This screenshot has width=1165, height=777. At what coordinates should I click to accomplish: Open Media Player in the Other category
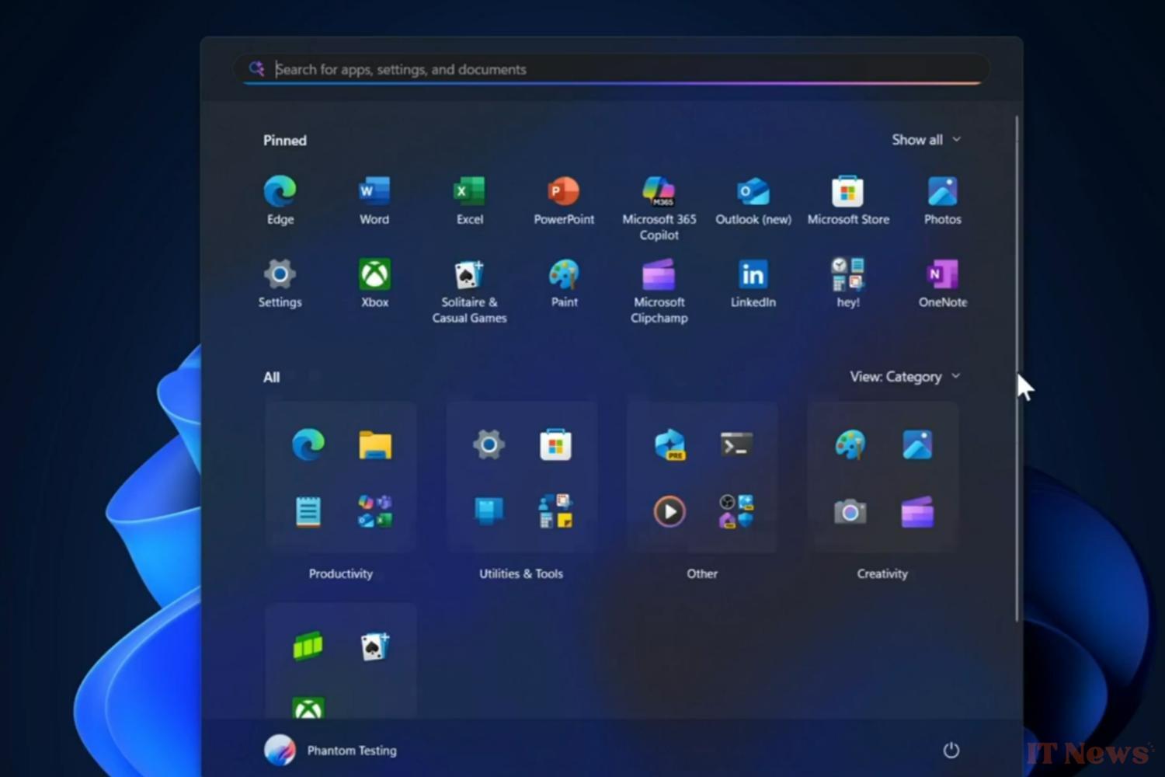[x=669, y=512]
